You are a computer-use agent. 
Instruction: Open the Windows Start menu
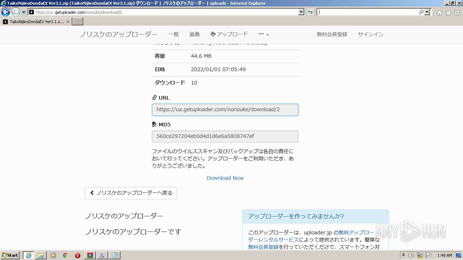click(x=10, y=255)
